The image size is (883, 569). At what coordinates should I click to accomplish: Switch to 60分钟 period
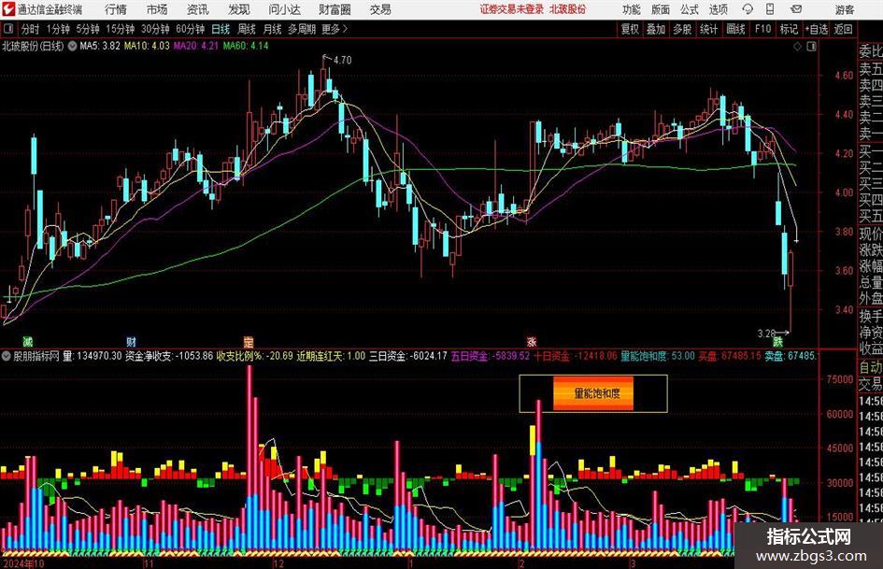190,29
